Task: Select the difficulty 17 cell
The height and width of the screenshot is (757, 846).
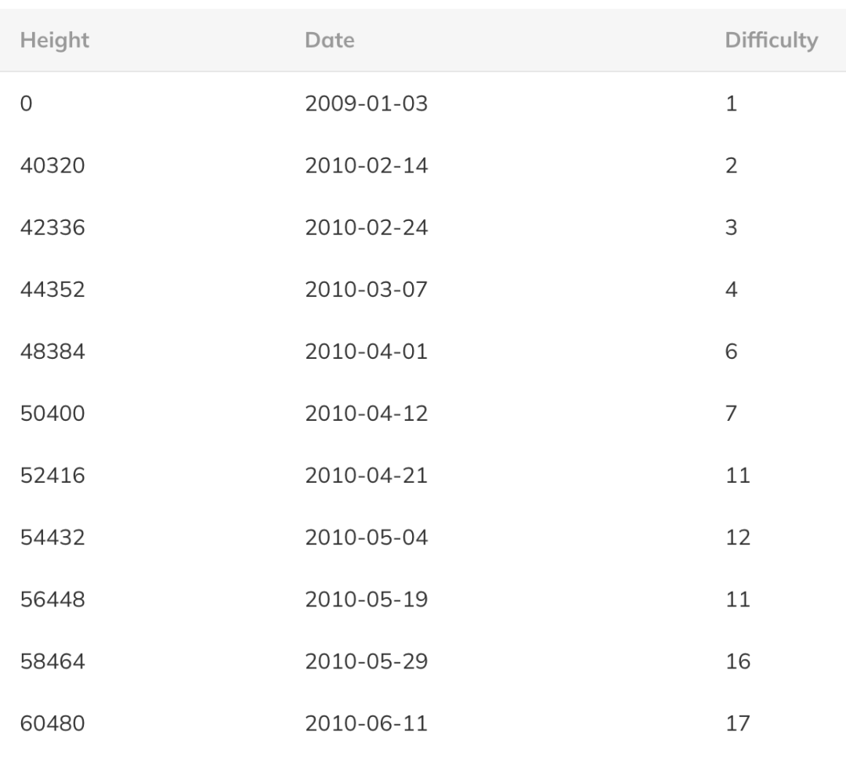Action: coord(738,724)
